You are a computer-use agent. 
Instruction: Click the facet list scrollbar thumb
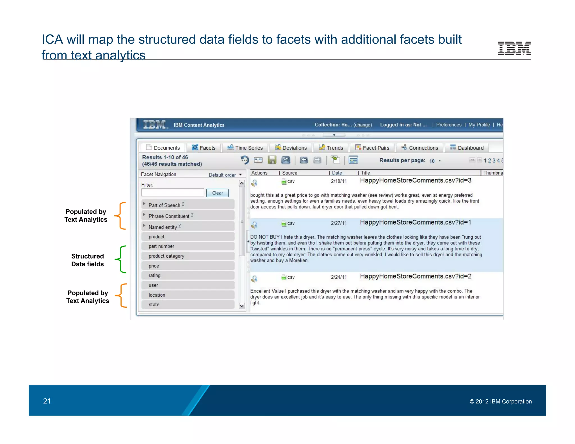(242, 221)
